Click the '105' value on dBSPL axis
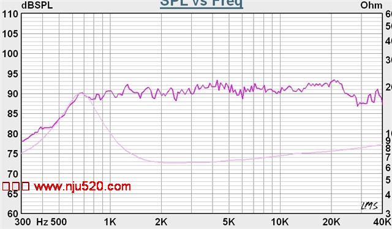Image resolution: width=392 pixels, height=229 pixels. 10,34
